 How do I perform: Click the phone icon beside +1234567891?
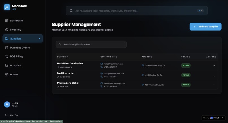(x=102, y=77)
